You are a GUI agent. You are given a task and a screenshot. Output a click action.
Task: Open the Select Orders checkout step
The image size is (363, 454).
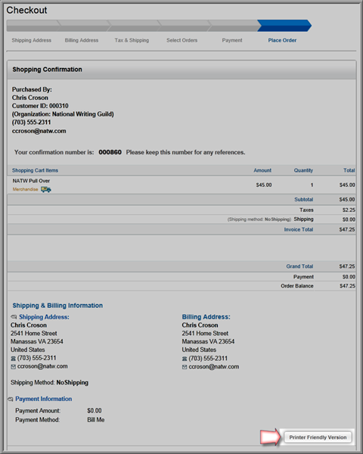[181, 40]
